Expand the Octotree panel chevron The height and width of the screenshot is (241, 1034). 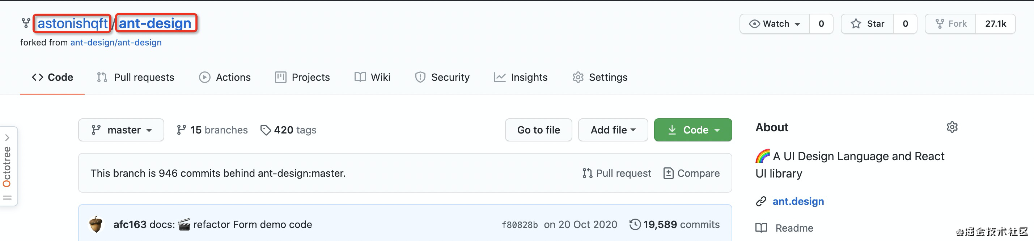click(x=8, y=137)
